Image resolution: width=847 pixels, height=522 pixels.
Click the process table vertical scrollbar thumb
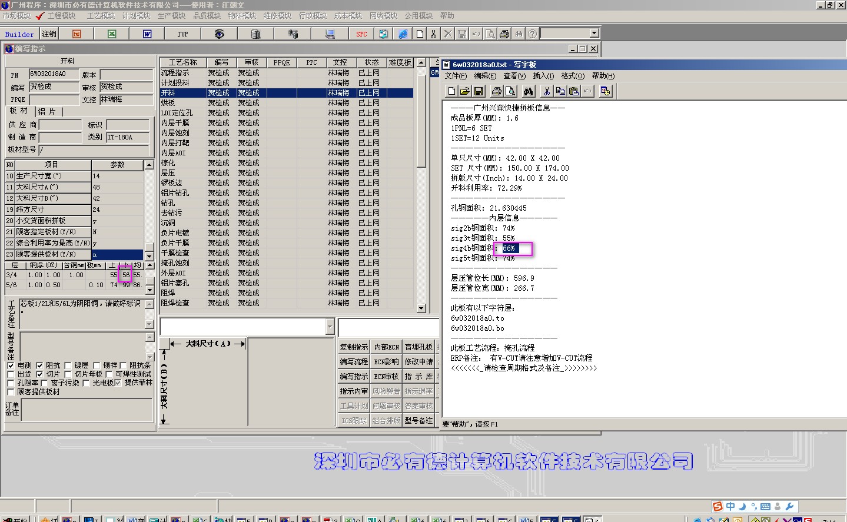click(x=421, y=121)
